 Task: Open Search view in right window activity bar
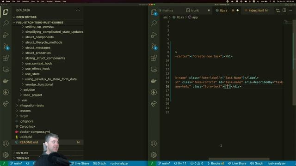pyautogui.click(x=154, y=24)
